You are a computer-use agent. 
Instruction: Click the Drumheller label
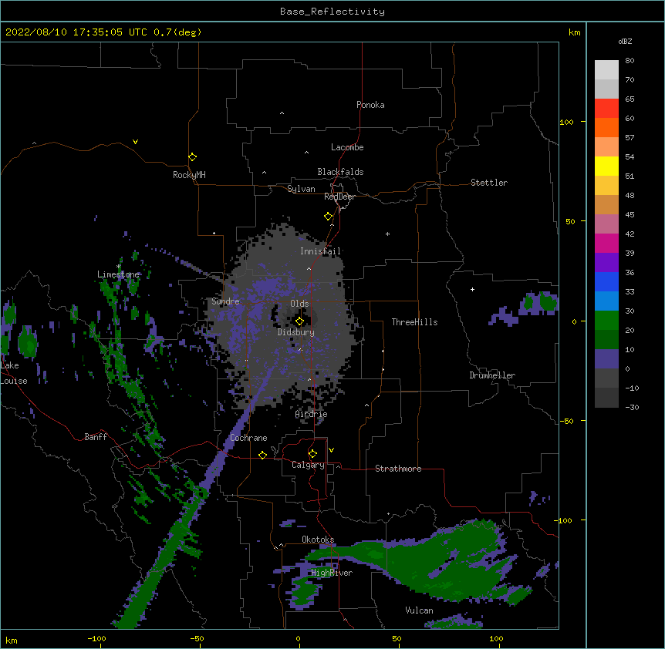[x=492, y=375]
